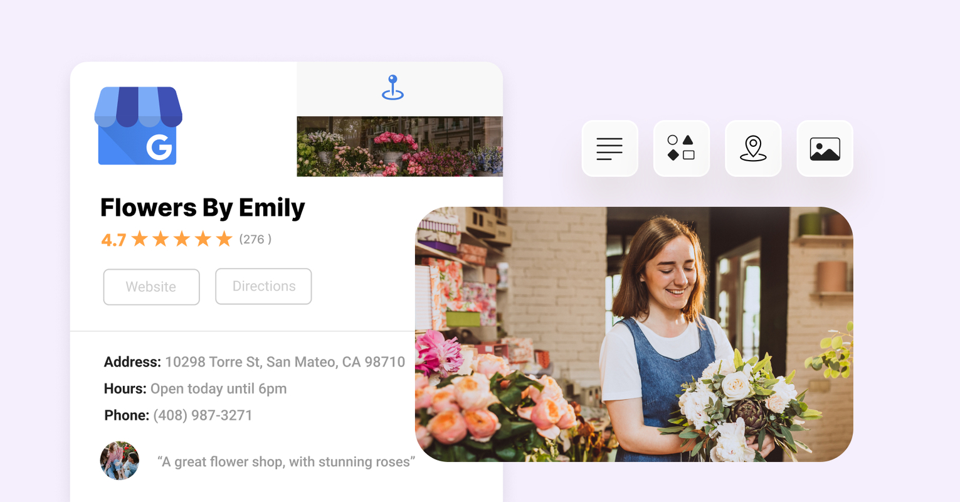Click the location pin map icon

coord(752,148)
